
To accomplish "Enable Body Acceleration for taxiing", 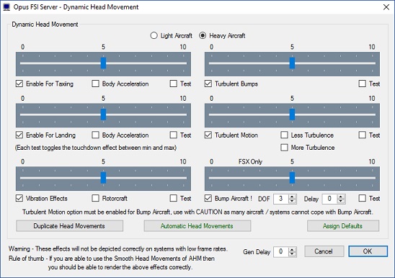I will 95,84.
